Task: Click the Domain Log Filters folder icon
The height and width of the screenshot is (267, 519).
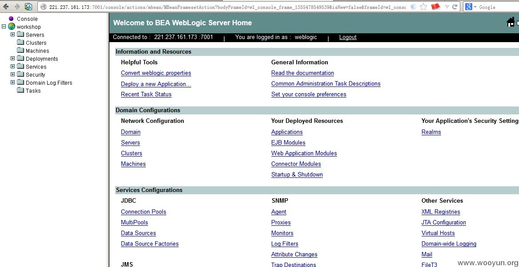Action: 20,82
